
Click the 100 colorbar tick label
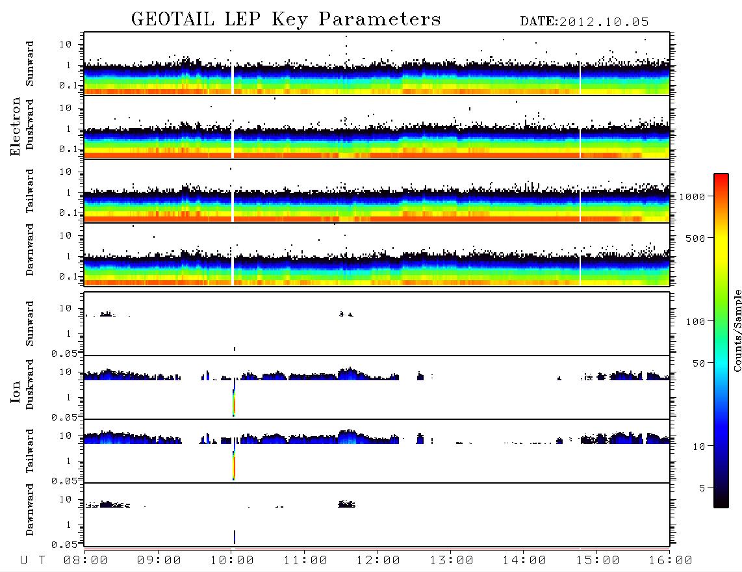coord(695,322)
